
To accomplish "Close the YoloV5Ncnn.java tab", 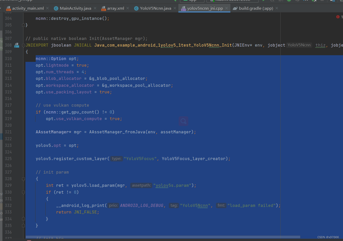I will [175, 8].
